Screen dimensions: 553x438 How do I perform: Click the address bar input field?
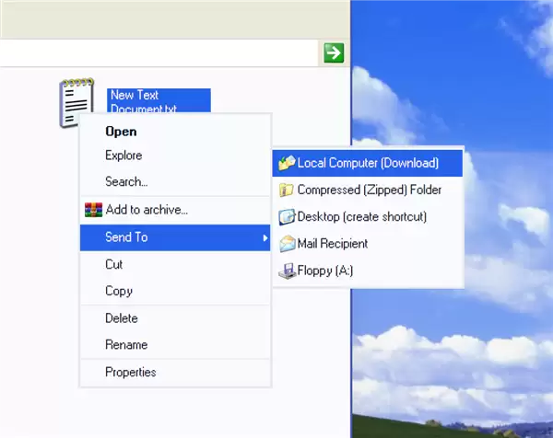pyautogui.click(x=157, y=53)
